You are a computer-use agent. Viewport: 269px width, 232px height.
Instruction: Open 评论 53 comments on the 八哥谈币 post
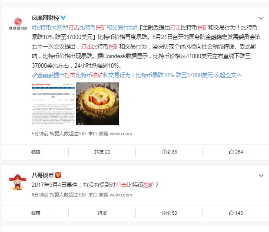[169, 213]
